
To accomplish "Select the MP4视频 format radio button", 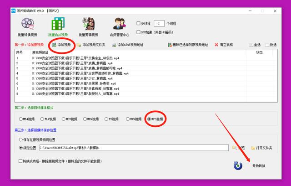I will (x=20, y=119).
